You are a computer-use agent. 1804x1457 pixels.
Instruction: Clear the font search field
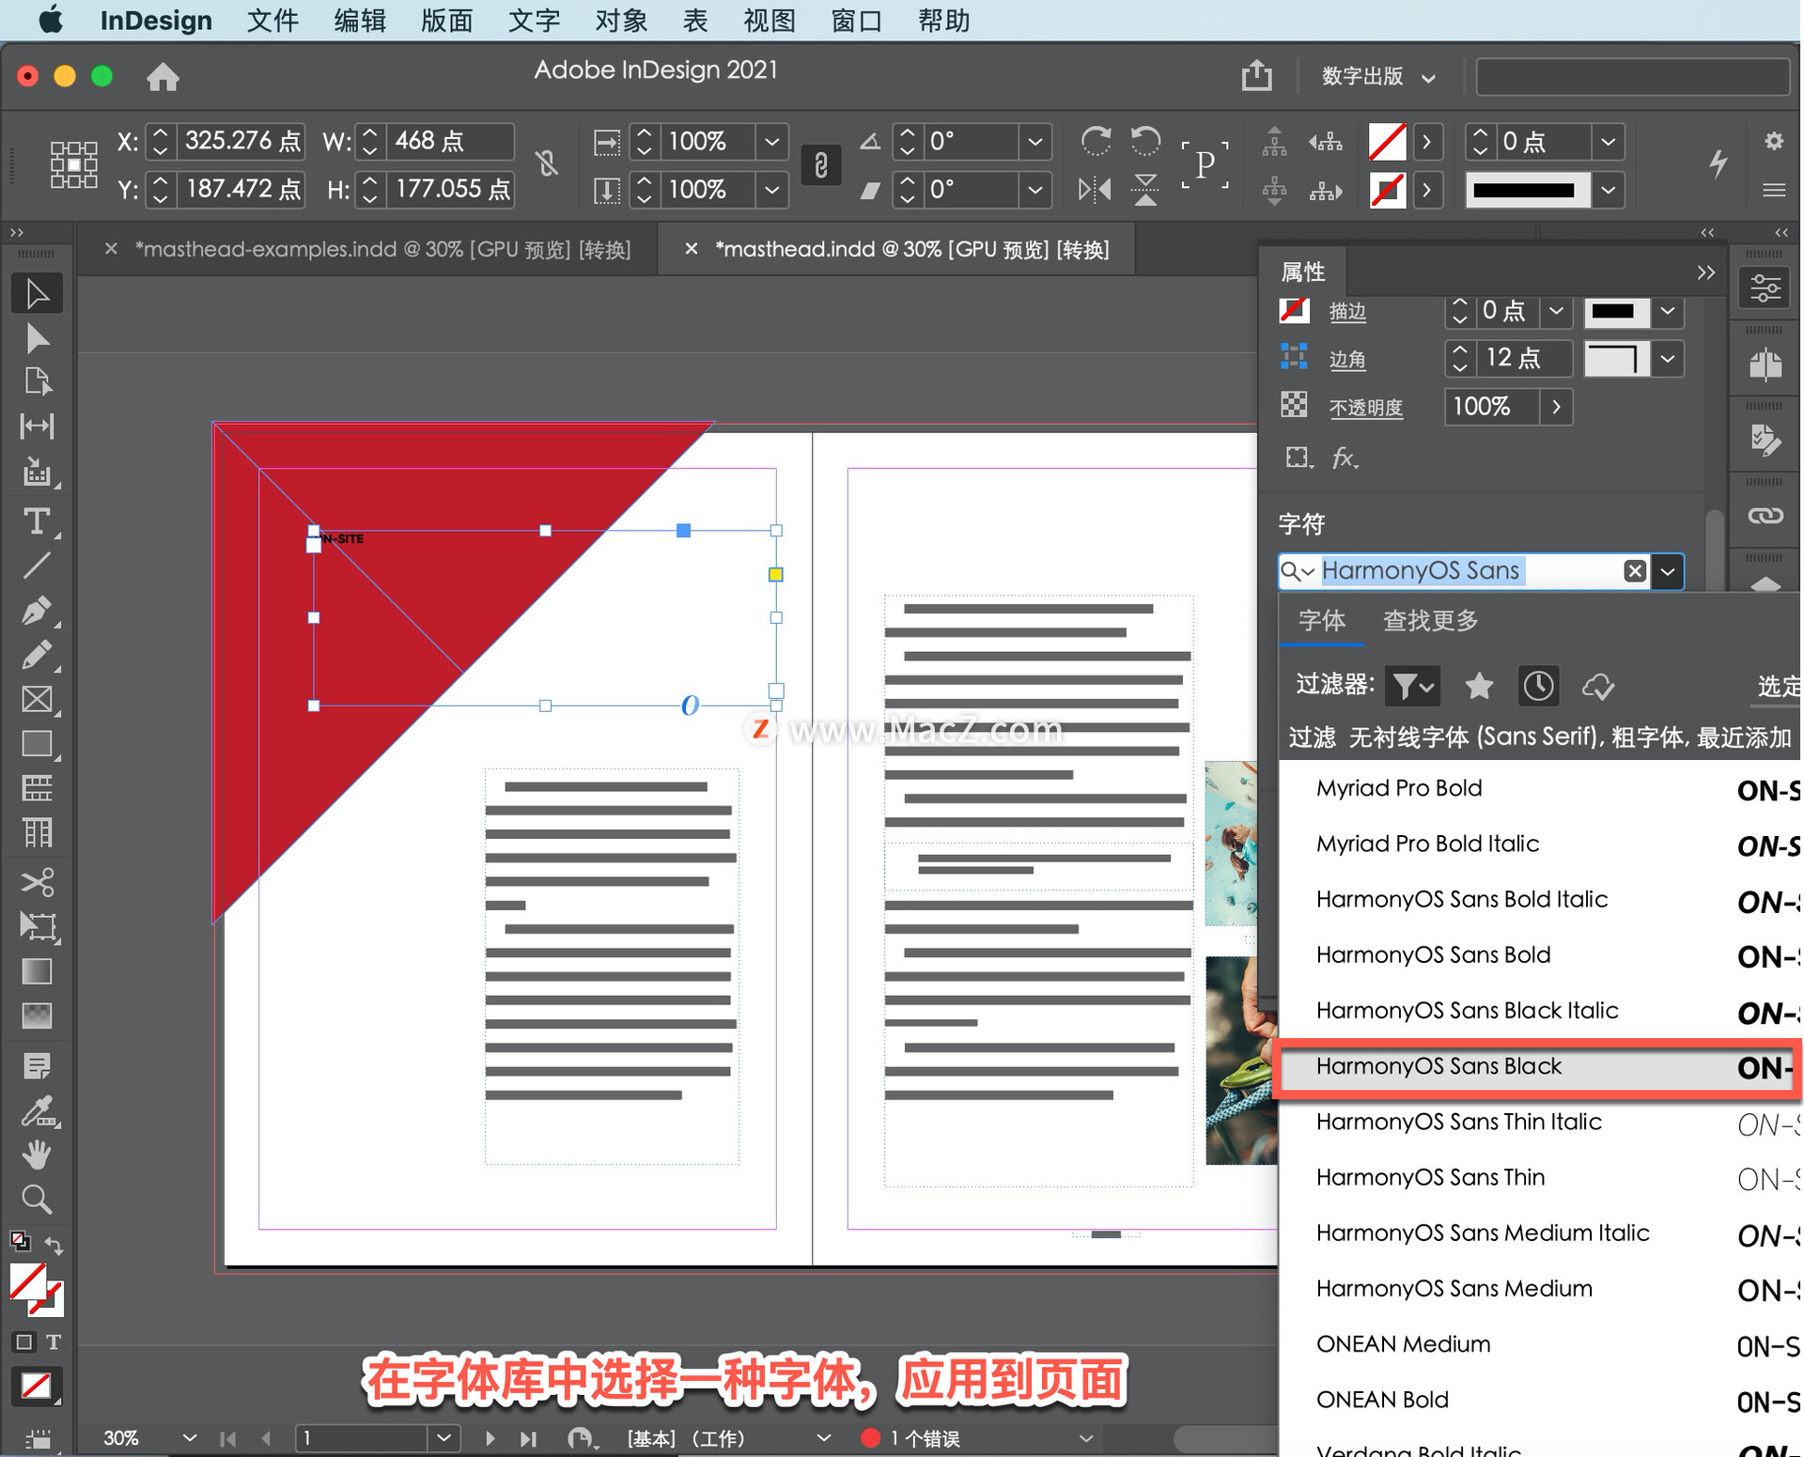(1635, 571)
